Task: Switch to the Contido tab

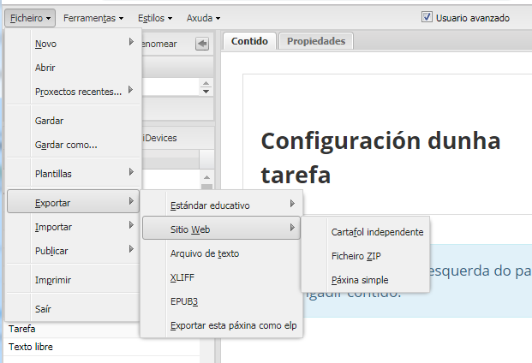Action: (249, 41)
